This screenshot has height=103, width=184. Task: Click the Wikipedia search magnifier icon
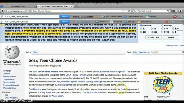point(183,52)
